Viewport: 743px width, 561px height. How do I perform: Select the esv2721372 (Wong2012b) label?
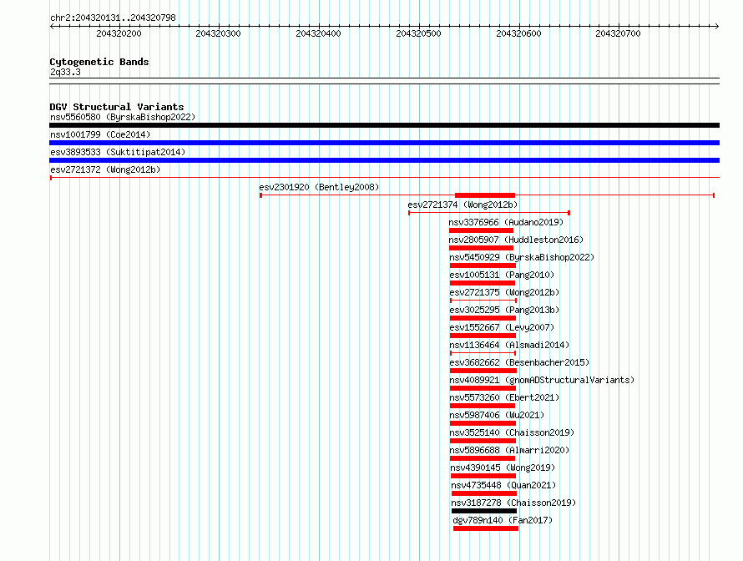coord(105,169)
